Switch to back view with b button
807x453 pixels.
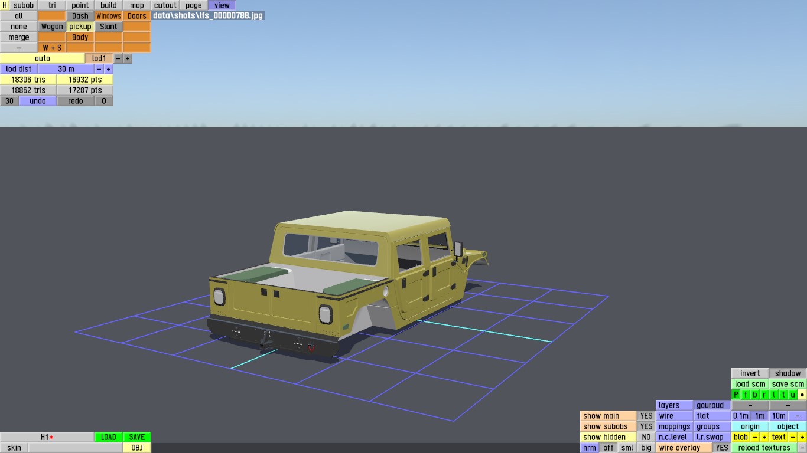pos(755,395)
